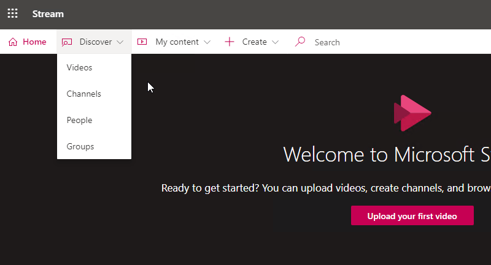This screenshot has width=491, height=265.
Task: Click the My content label
Action: pos(177,42)
